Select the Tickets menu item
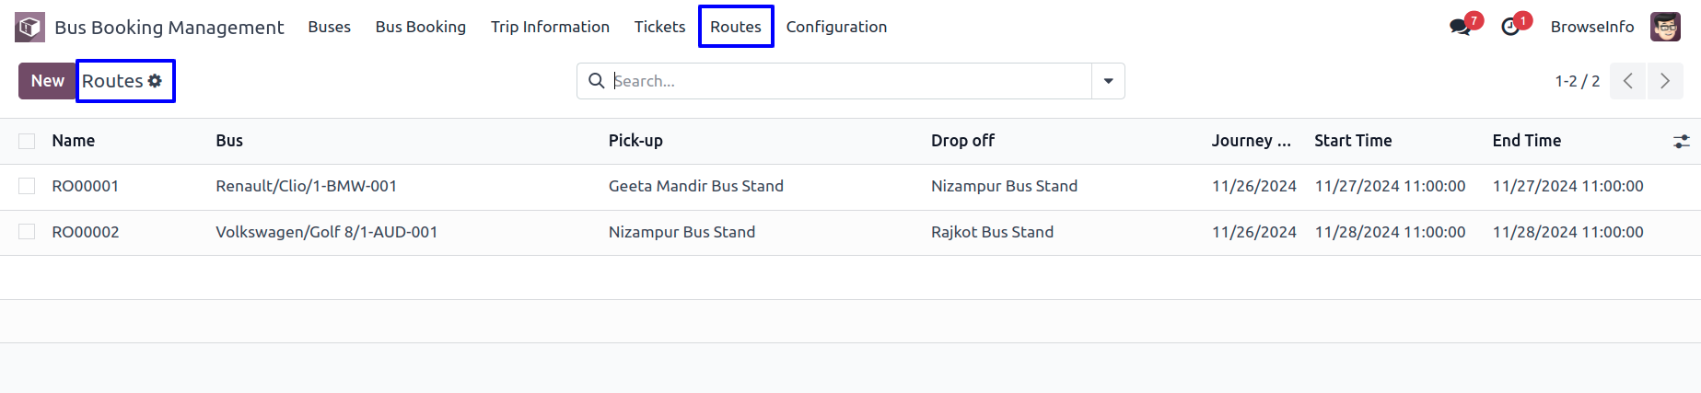This screenshot has width=1701, height=393. click(x=659, y=27)
